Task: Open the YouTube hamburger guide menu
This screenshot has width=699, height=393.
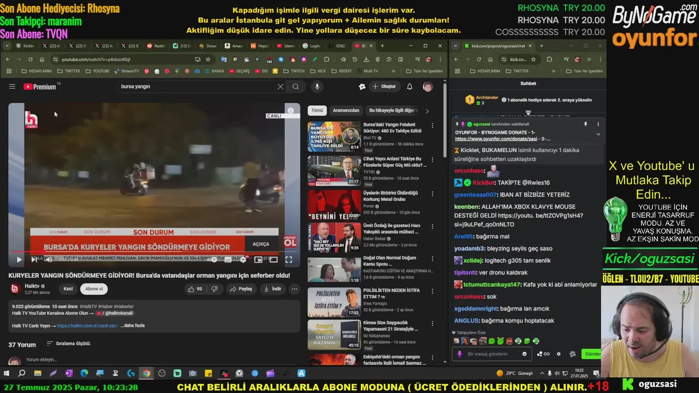Action: pos(12,86)
